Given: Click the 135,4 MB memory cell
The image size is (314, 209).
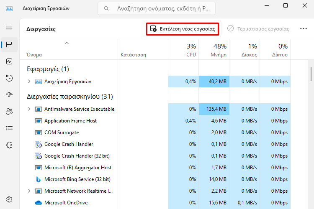Looking at the screenshot, I should 214,109.
